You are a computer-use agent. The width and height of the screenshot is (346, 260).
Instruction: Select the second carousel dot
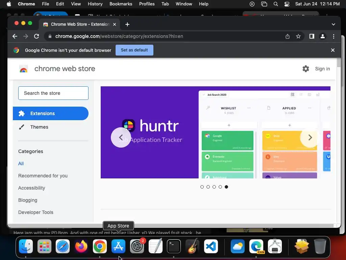pos(208,187)
